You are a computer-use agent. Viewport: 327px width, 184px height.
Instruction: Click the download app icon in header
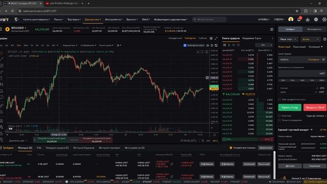(x=308, y=19)
